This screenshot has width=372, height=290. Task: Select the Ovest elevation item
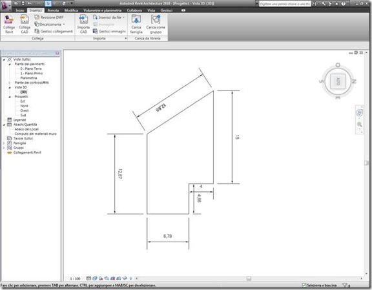tap(24, 111)
